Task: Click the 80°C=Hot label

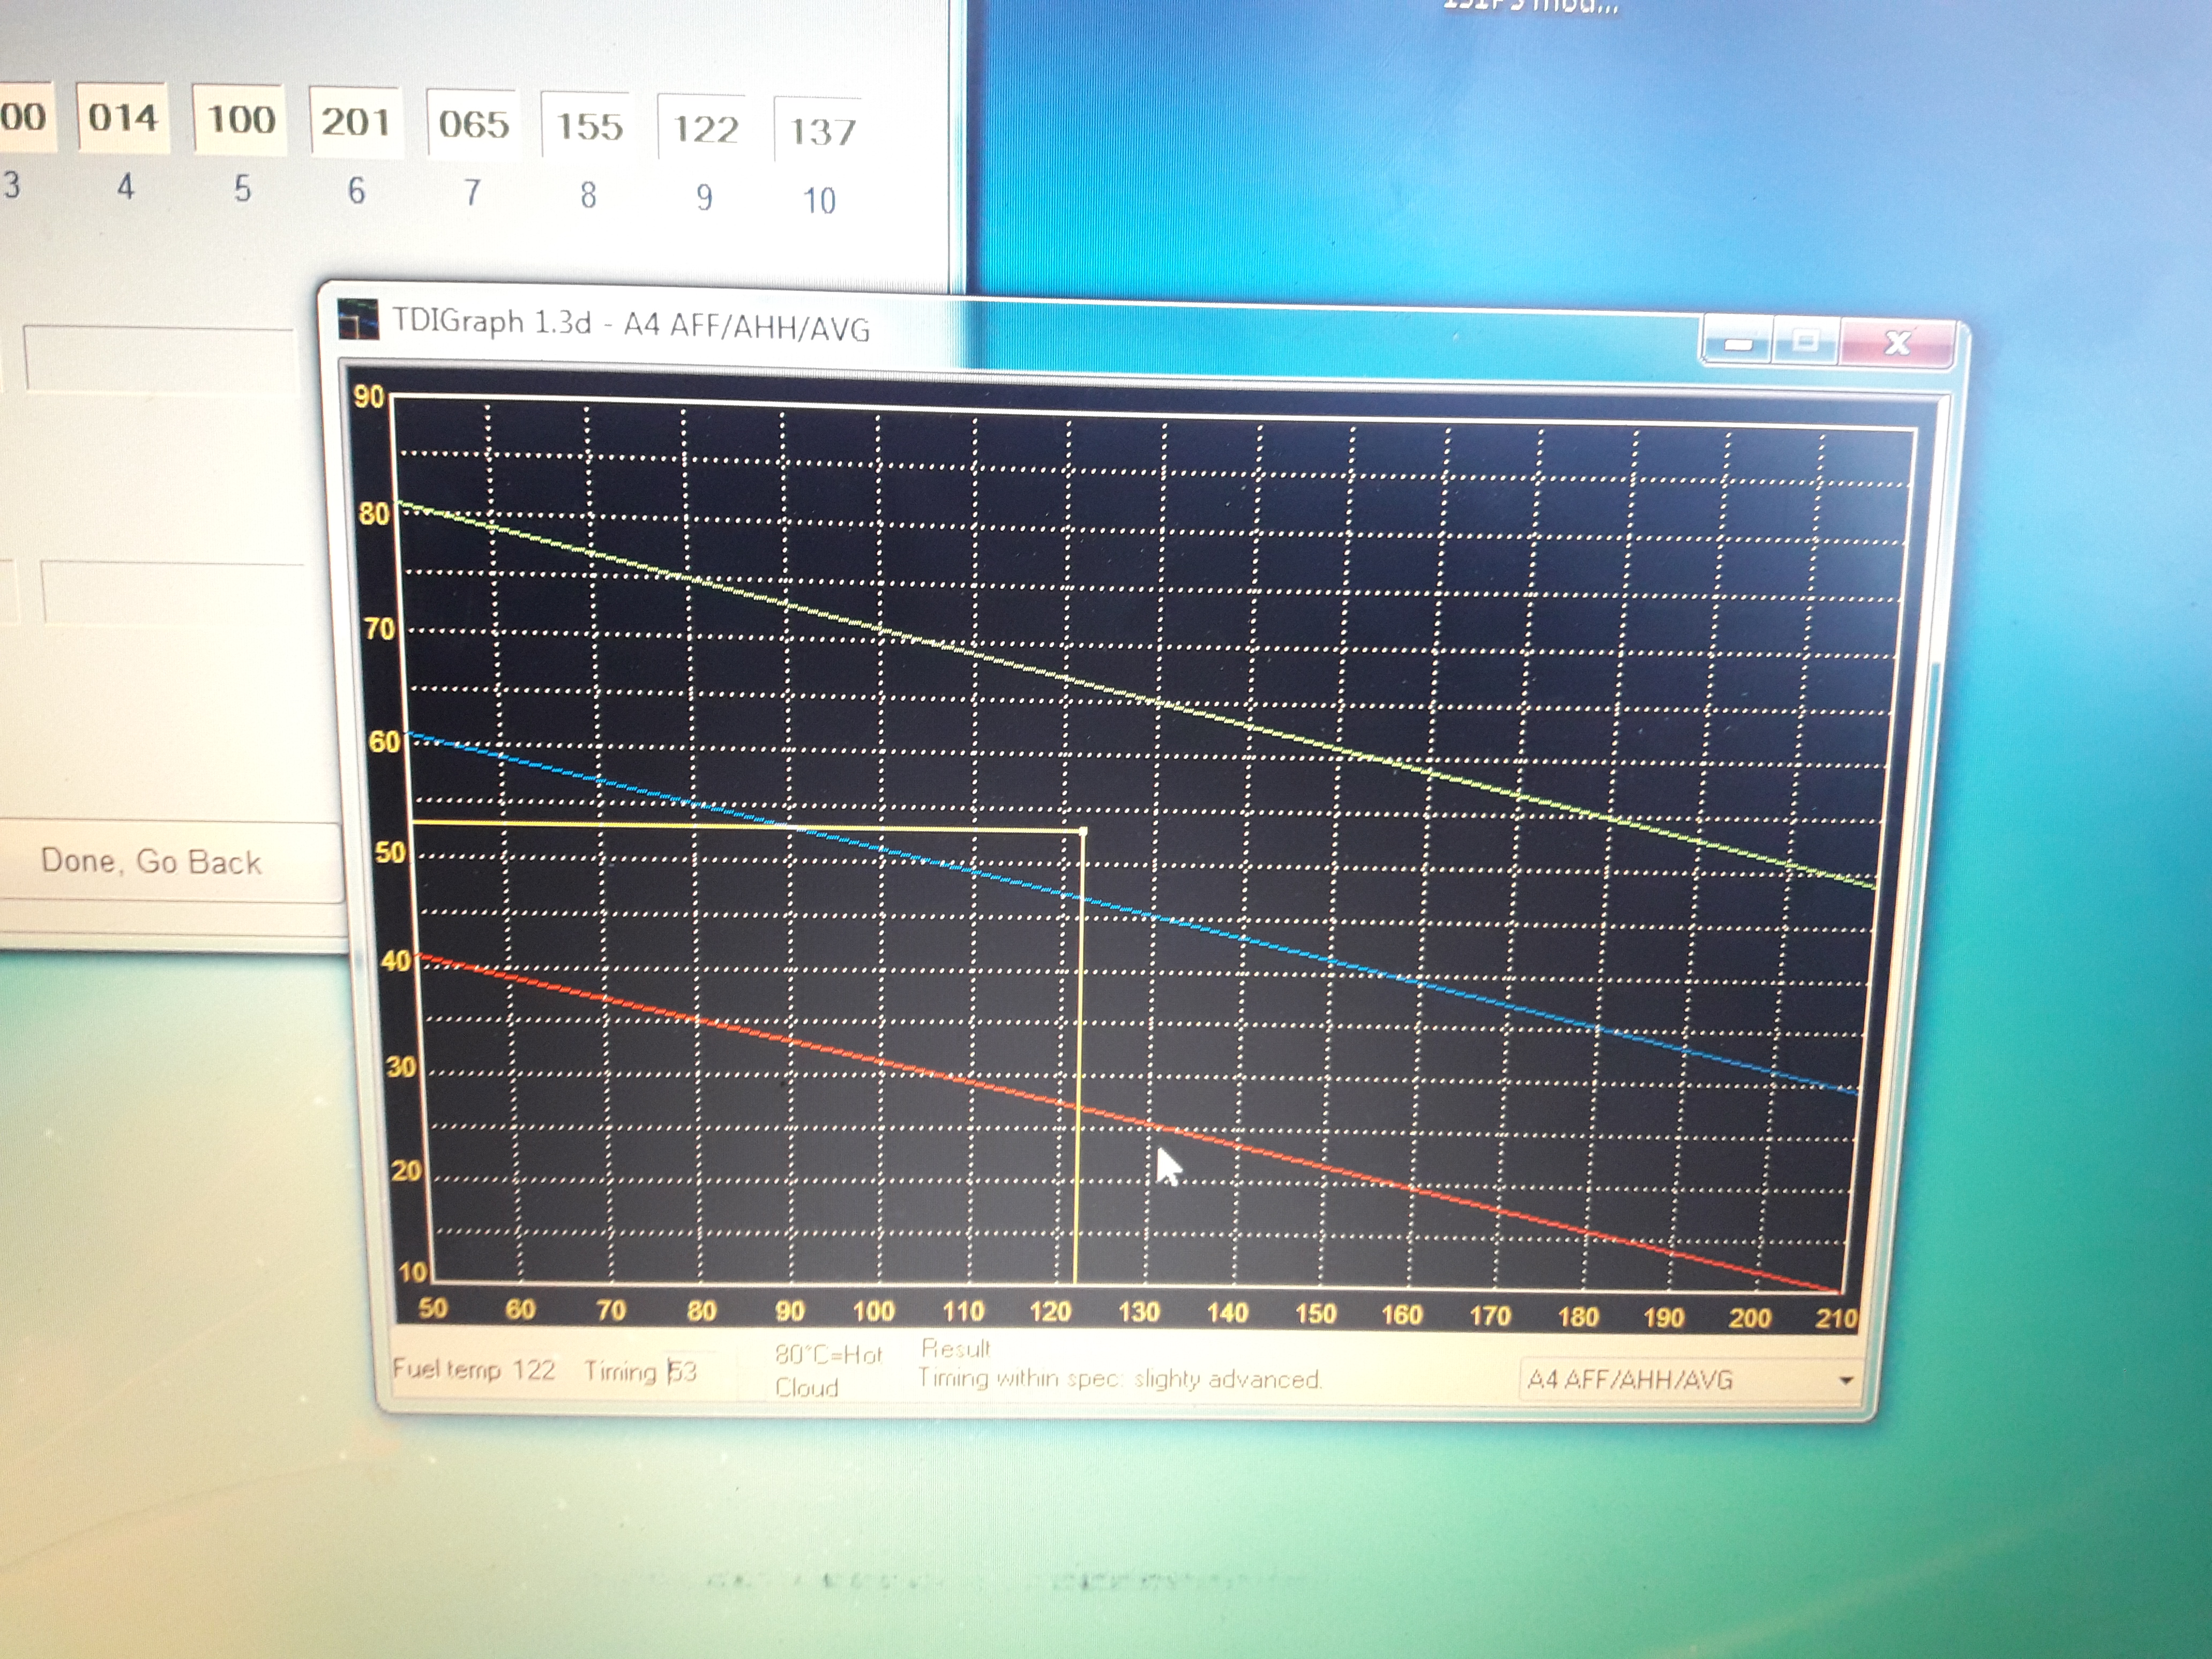Action: [x=828, y=1355]
